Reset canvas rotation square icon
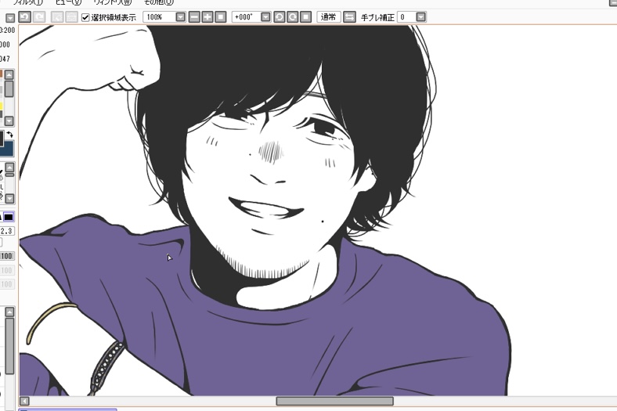The width and height of the screenshot is (617, 411). (305, 17)
